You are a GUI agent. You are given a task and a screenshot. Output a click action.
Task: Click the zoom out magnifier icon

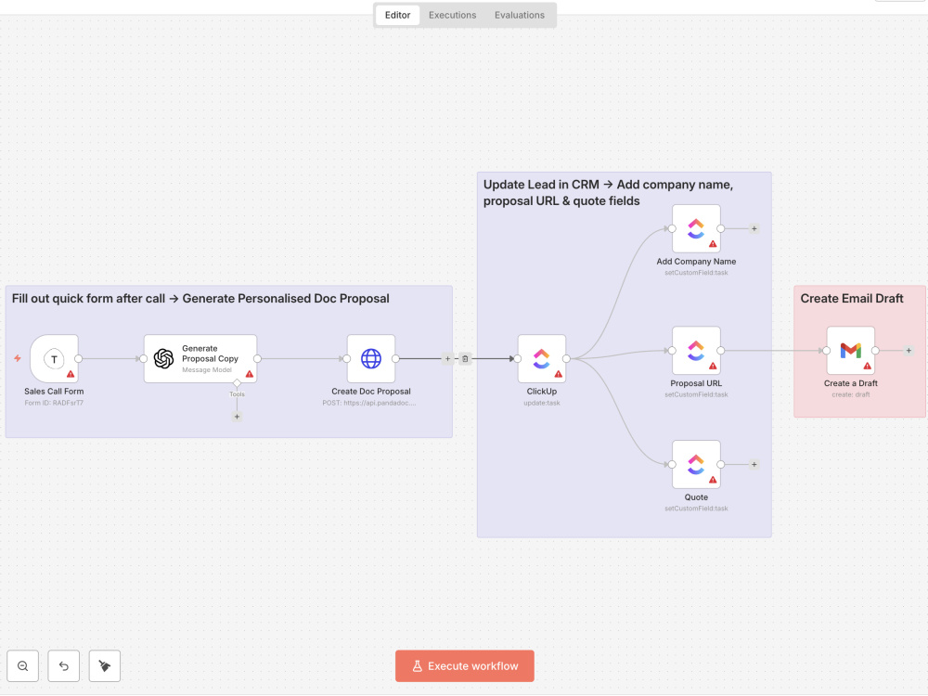coord(23,665)
